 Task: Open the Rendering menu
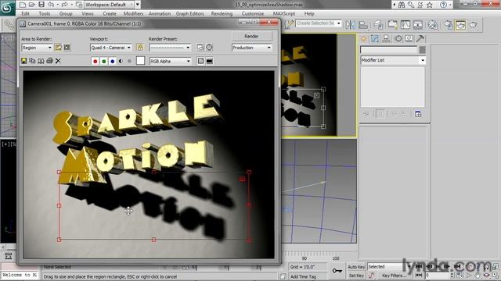pyautogui.click(x=222, y=14)
